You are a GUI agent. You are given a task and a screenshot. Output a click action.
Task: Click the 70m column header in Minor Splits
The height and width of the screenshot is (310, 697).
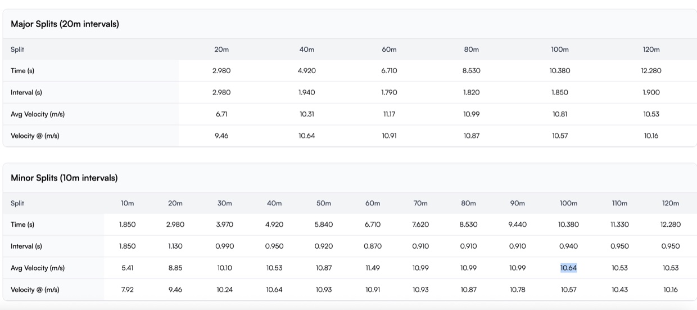pyautogui.click(x=420, y=203)
